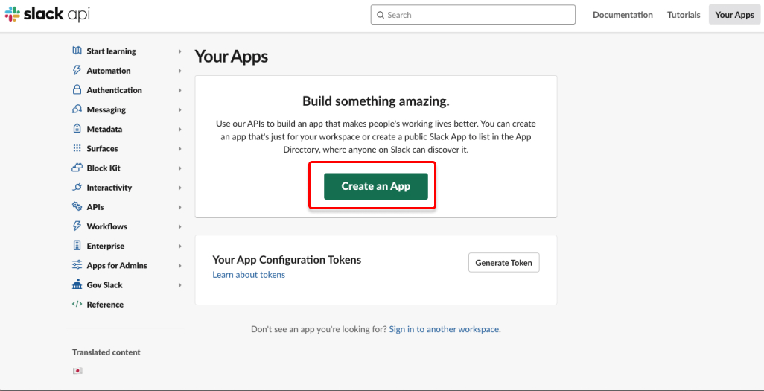
Task: Click the government building icon beside Gov Slack
Action: pyautogui.click(x=77, y=284)
